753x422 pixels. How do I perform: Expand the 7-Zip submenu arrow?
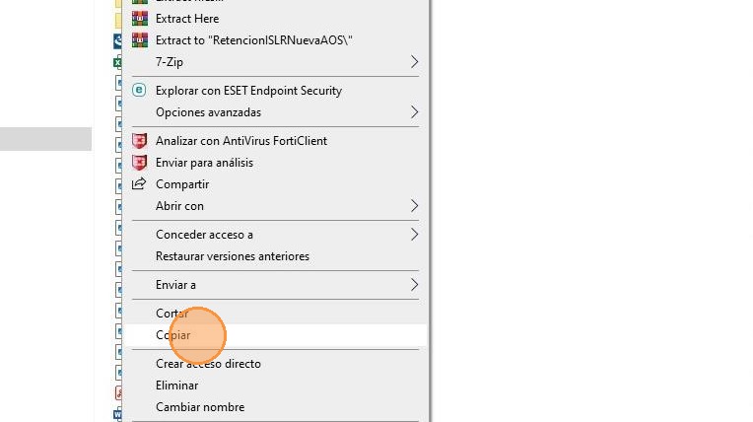pos(415,62)
